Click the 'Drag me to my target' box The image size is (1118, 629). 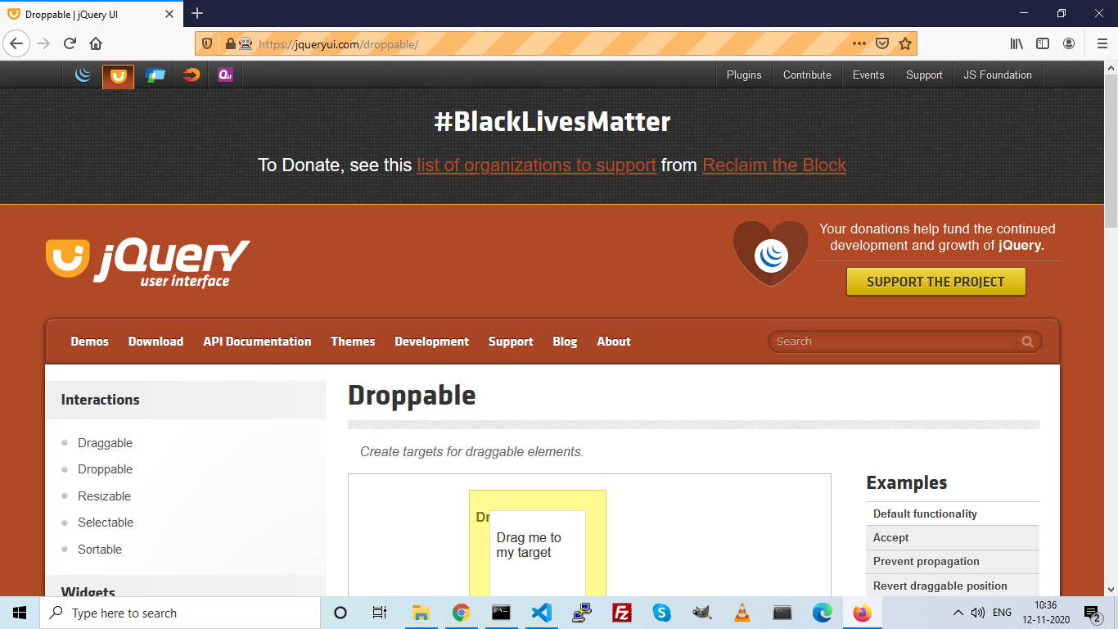538,554
